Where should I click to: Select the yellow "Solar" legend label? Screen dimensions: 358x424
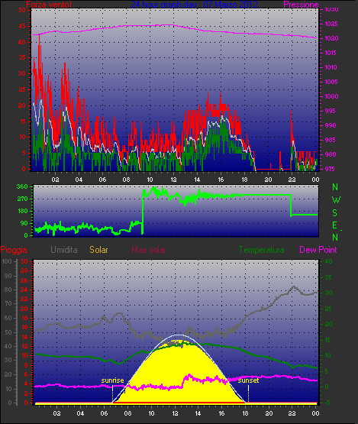[98, 250]
